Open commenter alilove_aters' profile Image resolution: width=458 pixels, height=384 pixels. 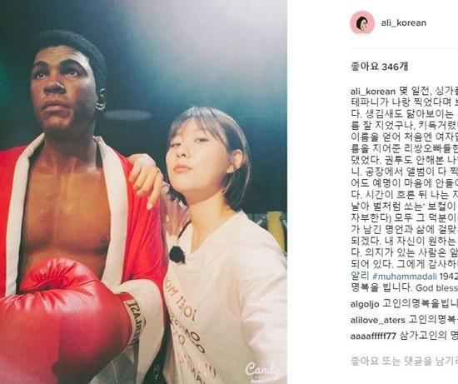tap(378, 320)
